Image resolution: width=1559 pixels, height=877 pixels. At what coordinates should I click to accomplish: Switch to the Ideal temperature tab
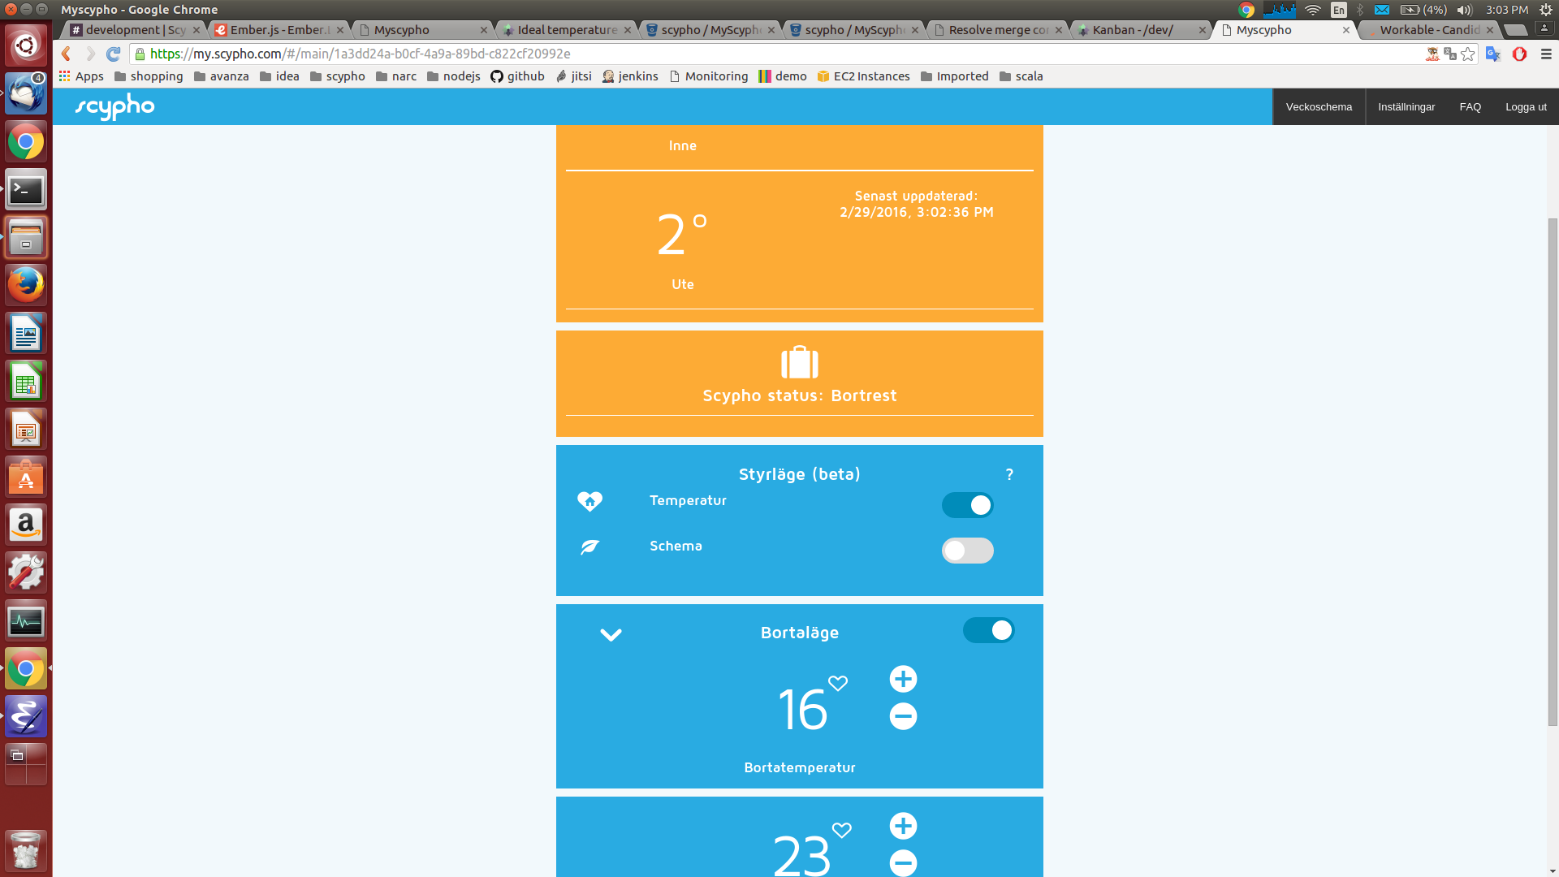[567, 30]
